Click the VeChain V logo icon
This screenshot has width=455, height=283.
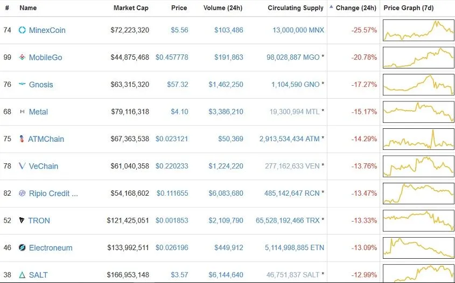[x=22, y=166]
